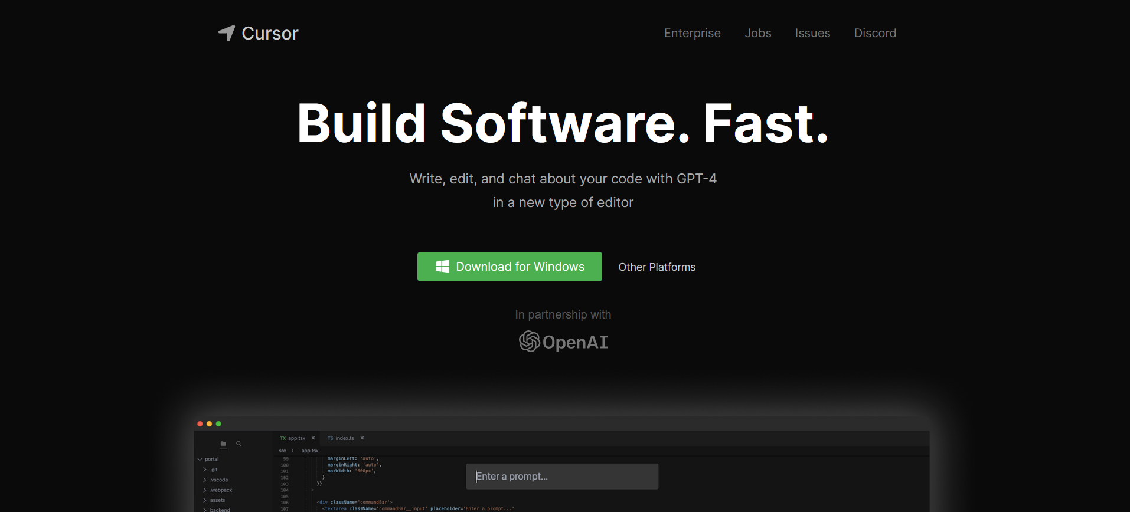1130x512 pixels.
Task: Open the Jobs page
Action: point(758,33)
